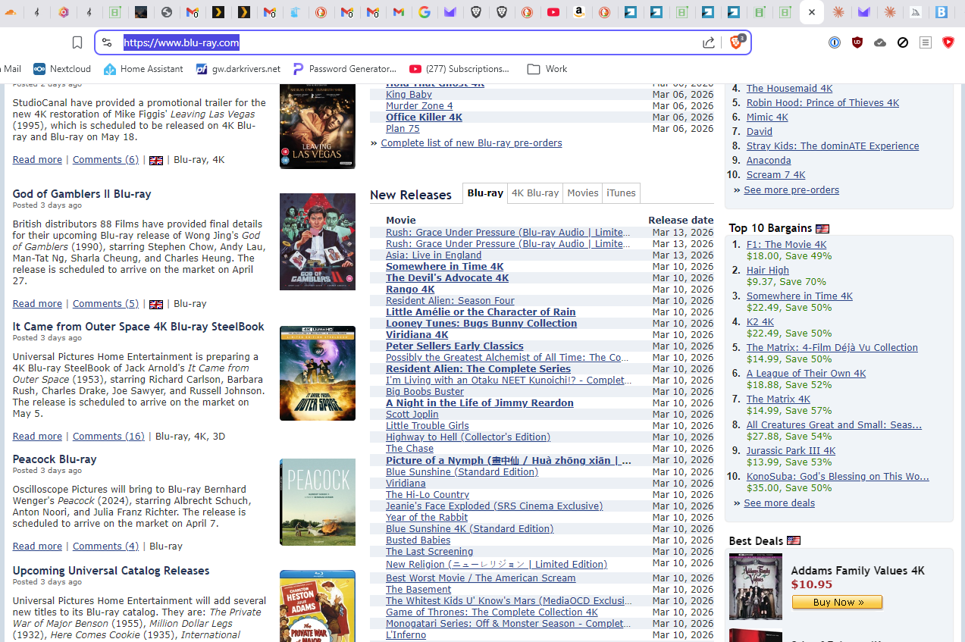The width and height of the screenshot is (965, 642).
Task: Open God of Gamblers II cover thumbnail
Action: point(317,242)
